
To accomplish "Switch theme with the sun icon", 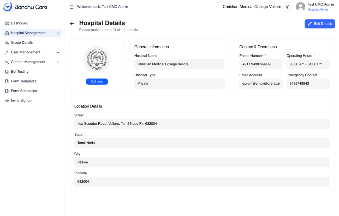I will click(x=287, y=7).
